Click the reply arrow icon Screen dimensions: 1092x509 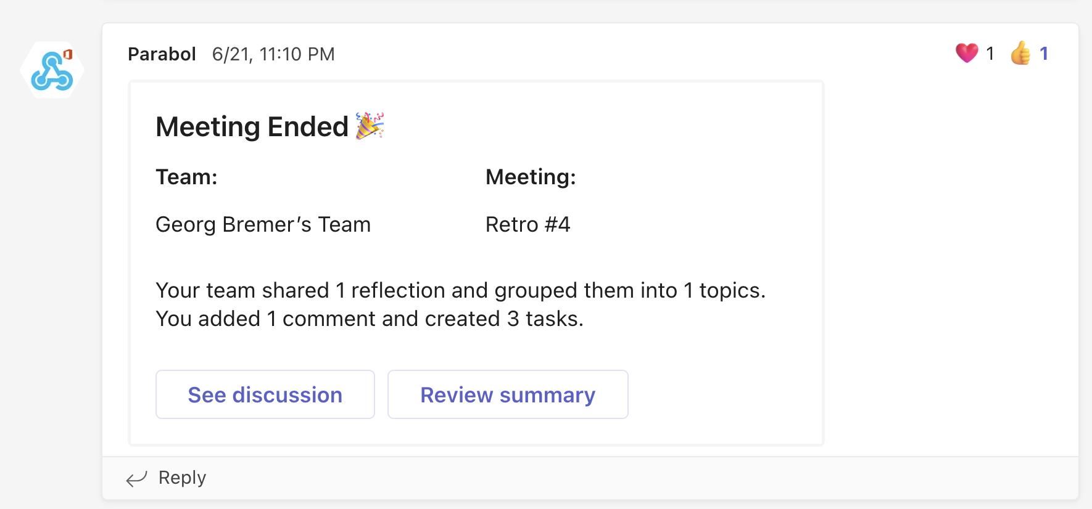tap(136, 479)
